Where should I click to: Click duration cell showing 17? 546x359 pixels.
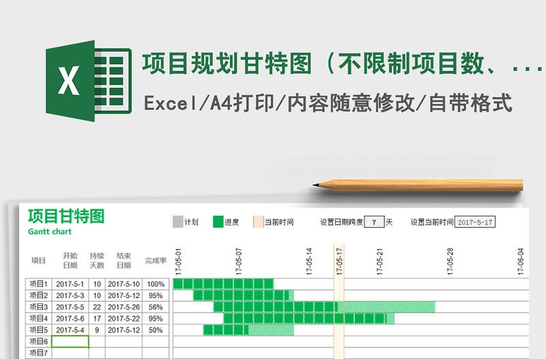(97, 318)
